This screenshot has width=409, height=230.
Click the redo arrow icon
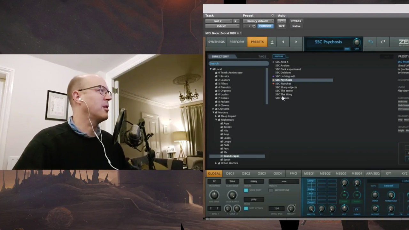click(x=383, y=42)
